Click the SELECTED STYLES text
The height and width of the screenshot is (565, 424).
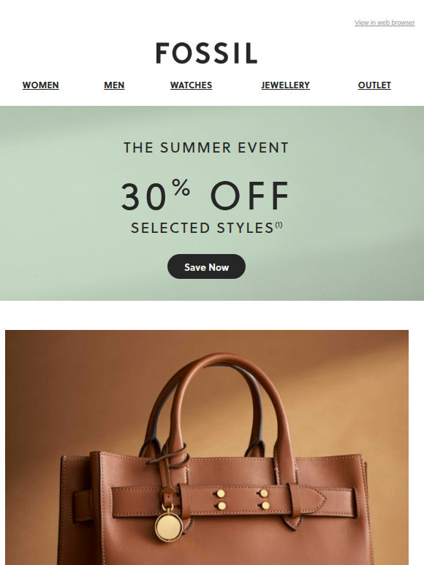point(202,228)
